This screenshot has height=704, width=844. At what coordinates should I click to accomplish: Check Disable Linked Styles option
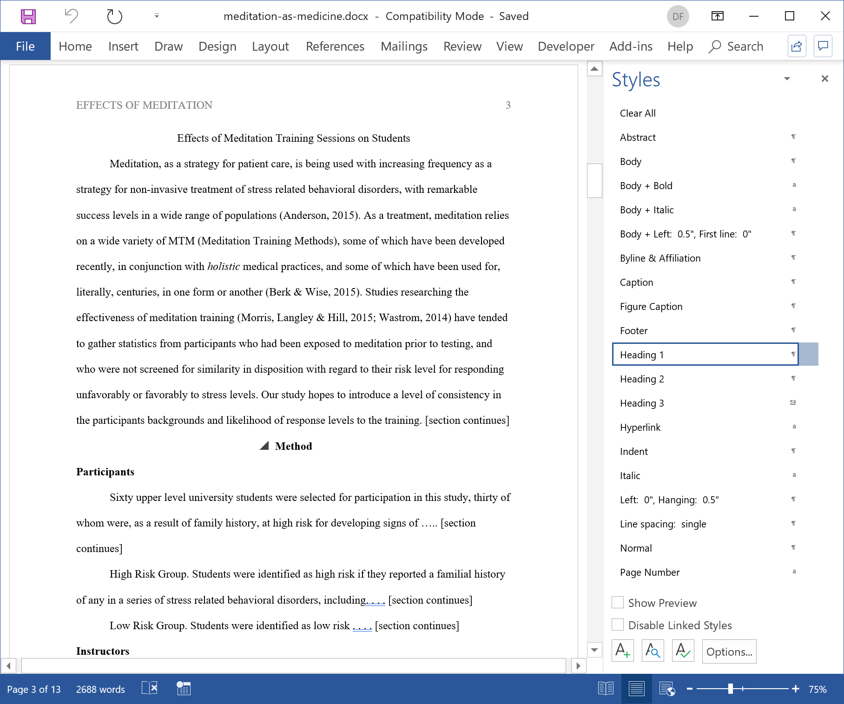[618, 625]
